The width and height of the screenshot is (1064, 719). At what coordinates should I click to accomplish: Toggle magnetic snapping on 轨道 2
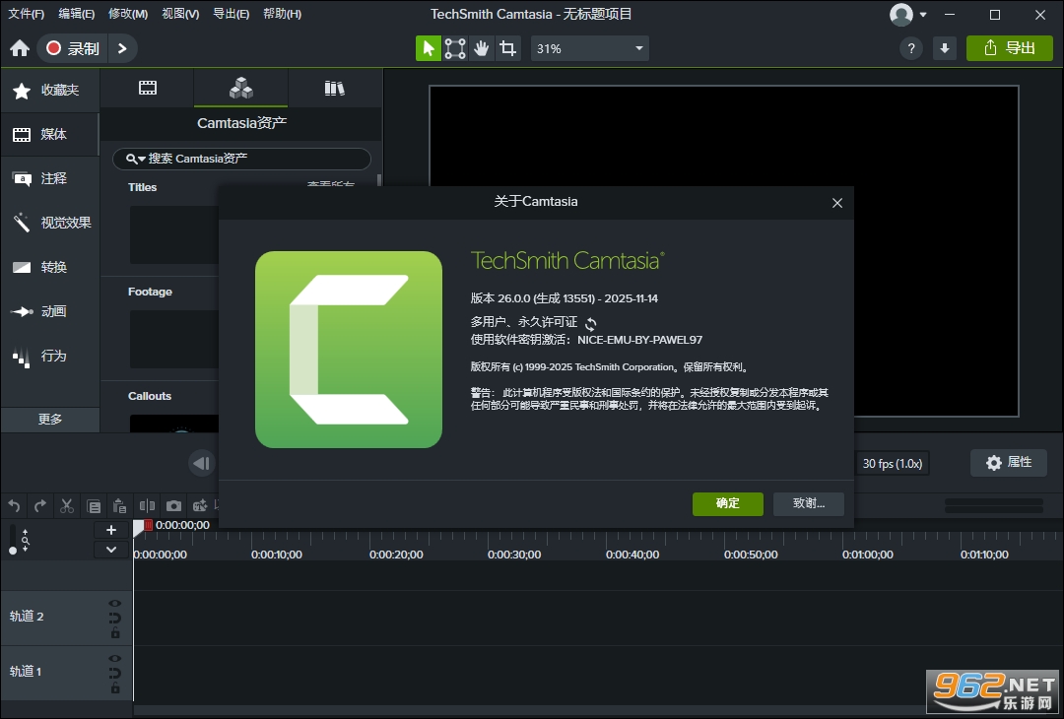pyautogui.click(x=114, y=618)
